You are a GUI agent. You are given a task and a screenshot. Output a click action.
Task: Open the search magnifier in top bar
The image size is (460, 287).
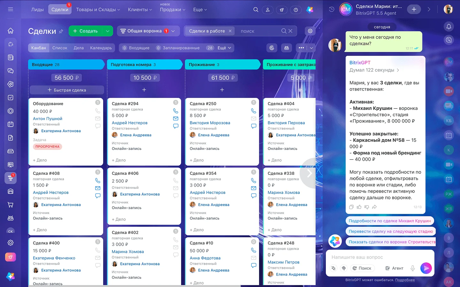256,10
